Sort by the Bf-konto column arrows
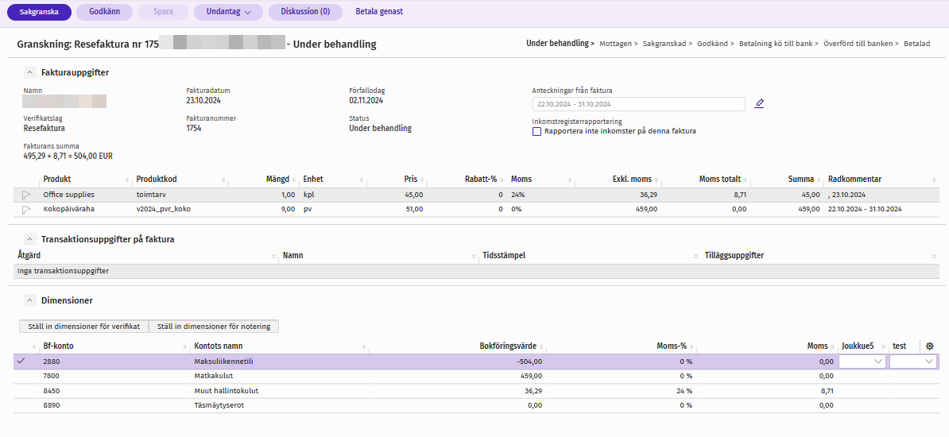This screenshot has height=437, width=949. click(x=185, y=346)
